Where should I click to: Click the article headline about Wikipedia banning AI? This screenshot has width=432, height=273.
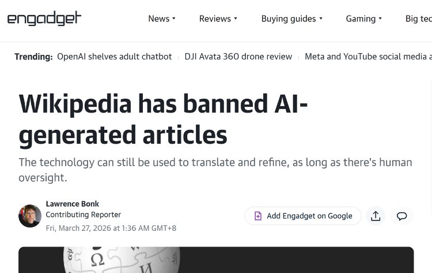point(163,119)
